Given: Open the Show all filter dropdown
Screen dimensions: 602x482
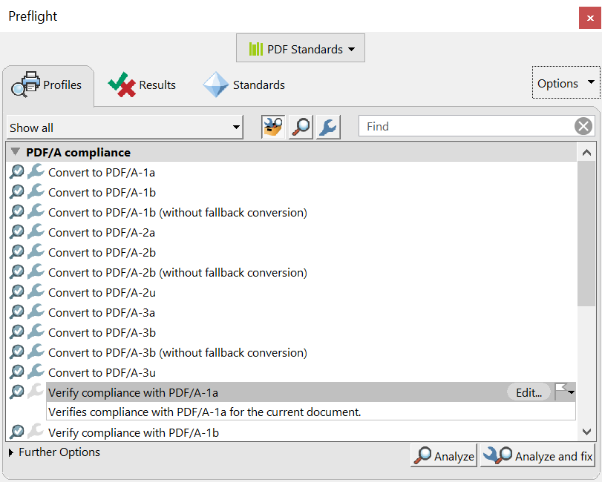Looking at the screenshot, I should [125, 128].
